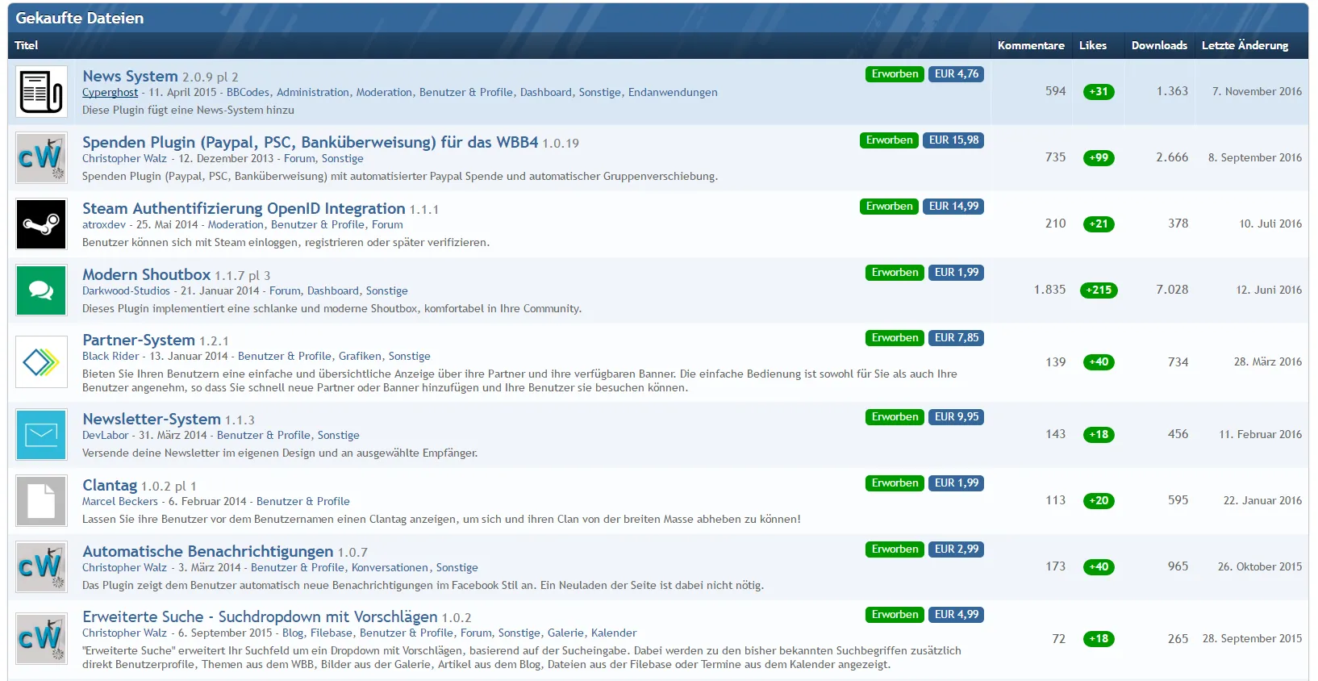Click the Titel column header
This screenshot has width=1318, height=681.
(x=27, y=45)
